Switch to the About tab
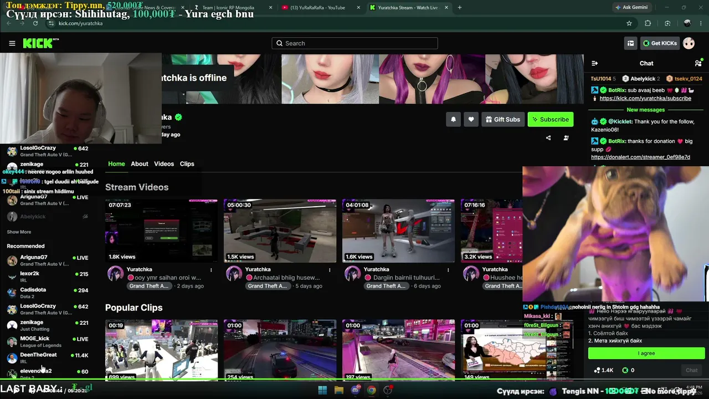This screenshot has height=399, width=709. coord(140,164)
